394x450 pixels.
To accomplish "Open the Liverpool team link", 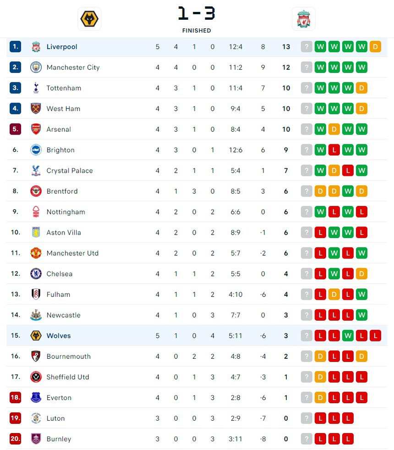I will coord(62,47).
